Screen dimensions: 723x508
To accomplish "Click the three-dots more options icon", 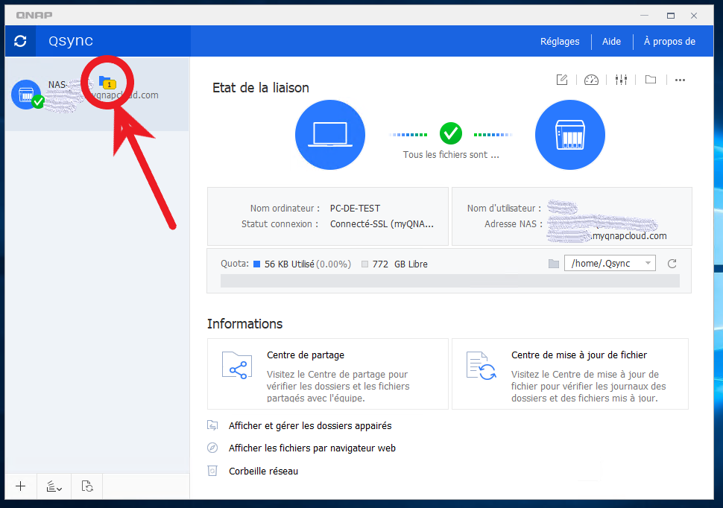I will click(x=680, y=80).
